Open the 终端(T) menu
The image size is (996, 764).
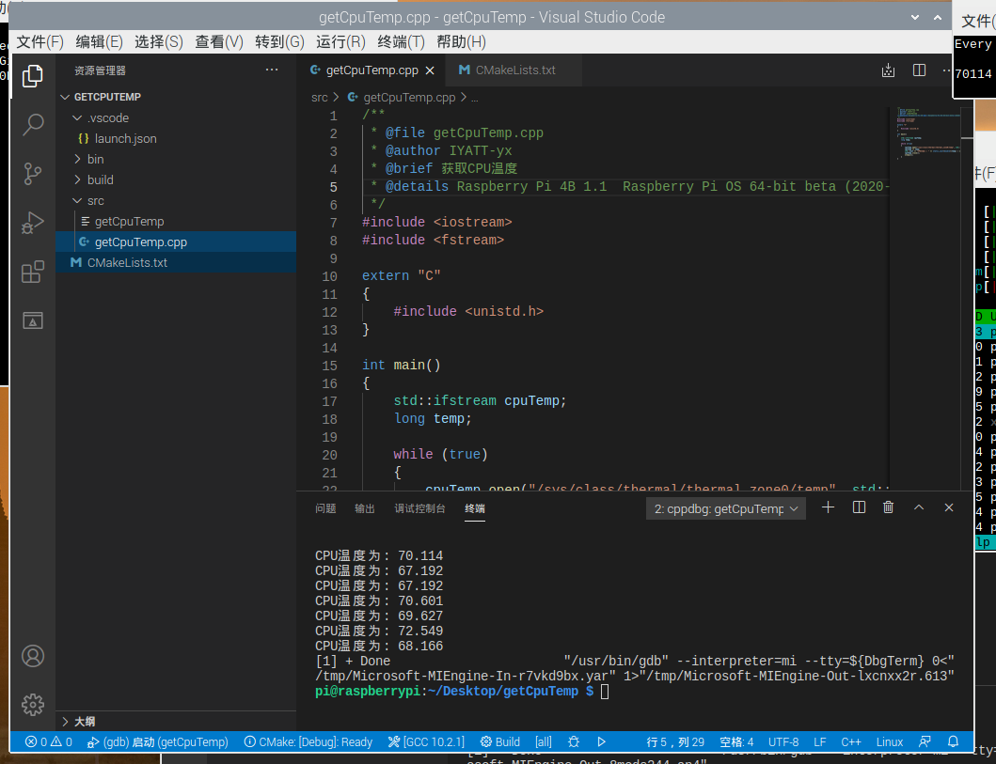[x=401, y=42]
